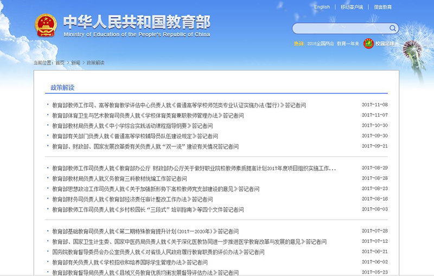The width and height of the screenshot is (434, 276).
Task: Go to 新闻 in the breadcrumb
Action: 75,63
